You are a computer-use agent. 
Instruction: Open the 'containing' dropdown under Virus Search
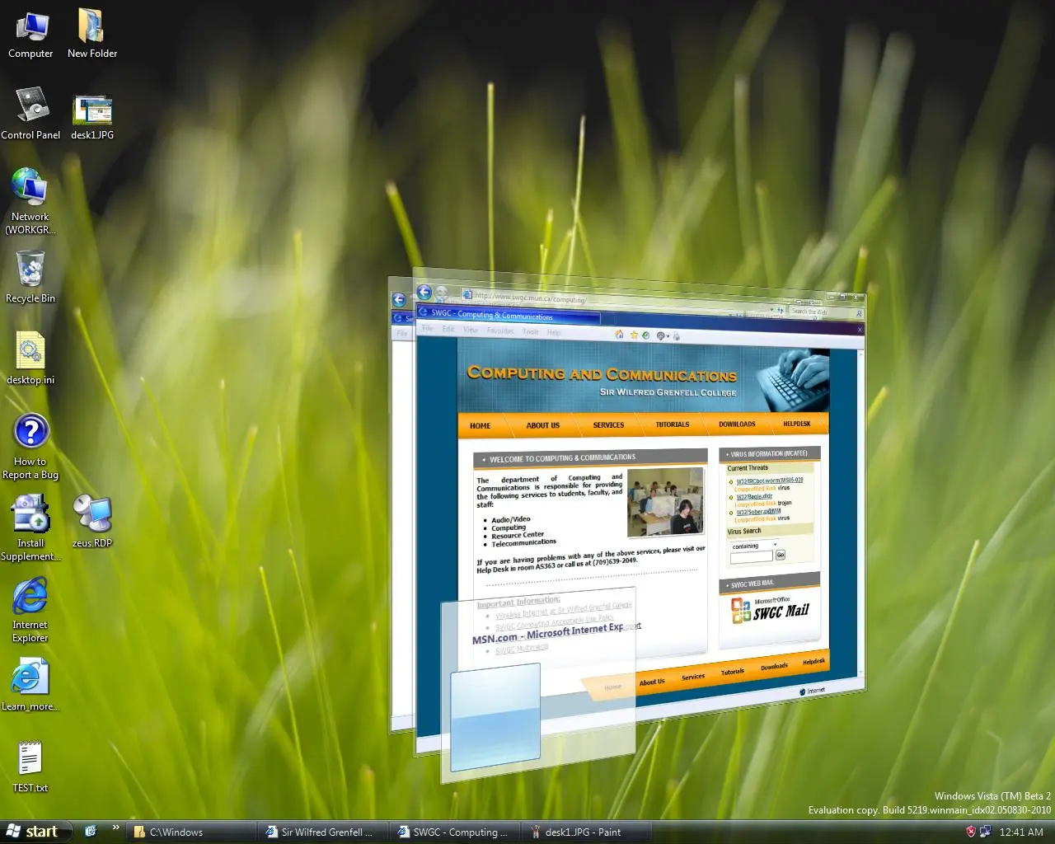click(x=775, y=545)
